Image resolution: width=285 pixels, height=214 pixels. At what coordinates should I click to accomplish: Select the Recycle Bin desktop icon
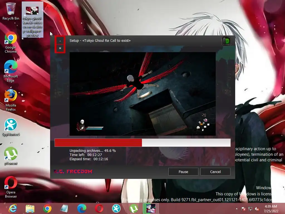(x=11, y=11)
